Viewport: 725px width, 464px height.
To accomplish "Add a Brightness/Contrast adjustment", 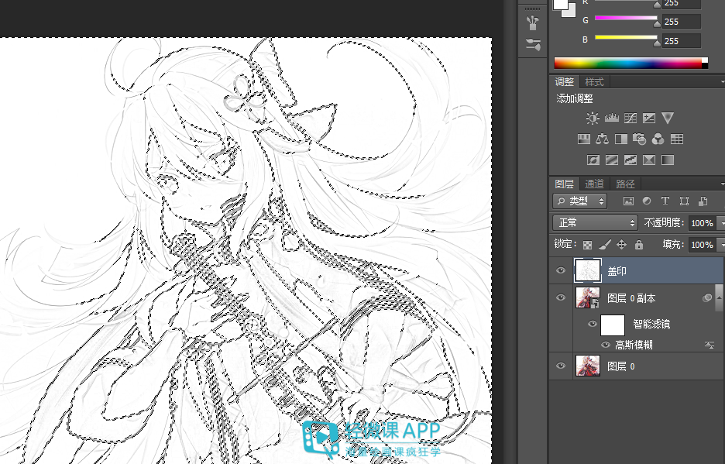I will point(593,118).
